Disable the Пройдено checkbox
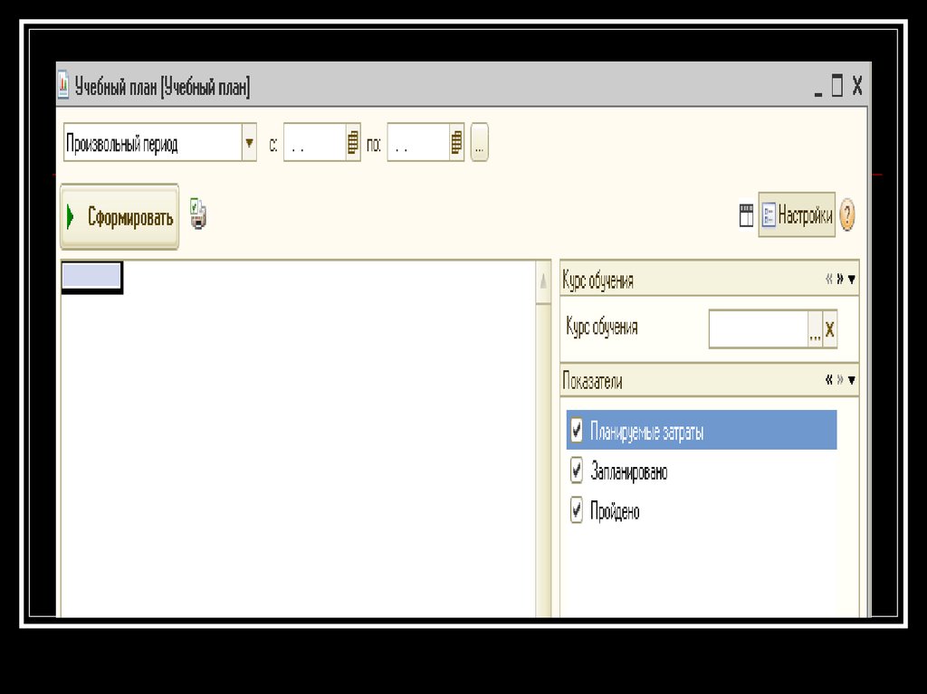927x694 pixels. pos(577,511)
